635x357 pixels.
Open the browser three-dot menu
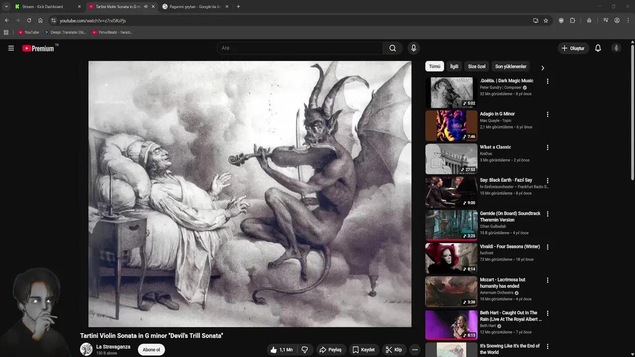[x=628, y=20]
